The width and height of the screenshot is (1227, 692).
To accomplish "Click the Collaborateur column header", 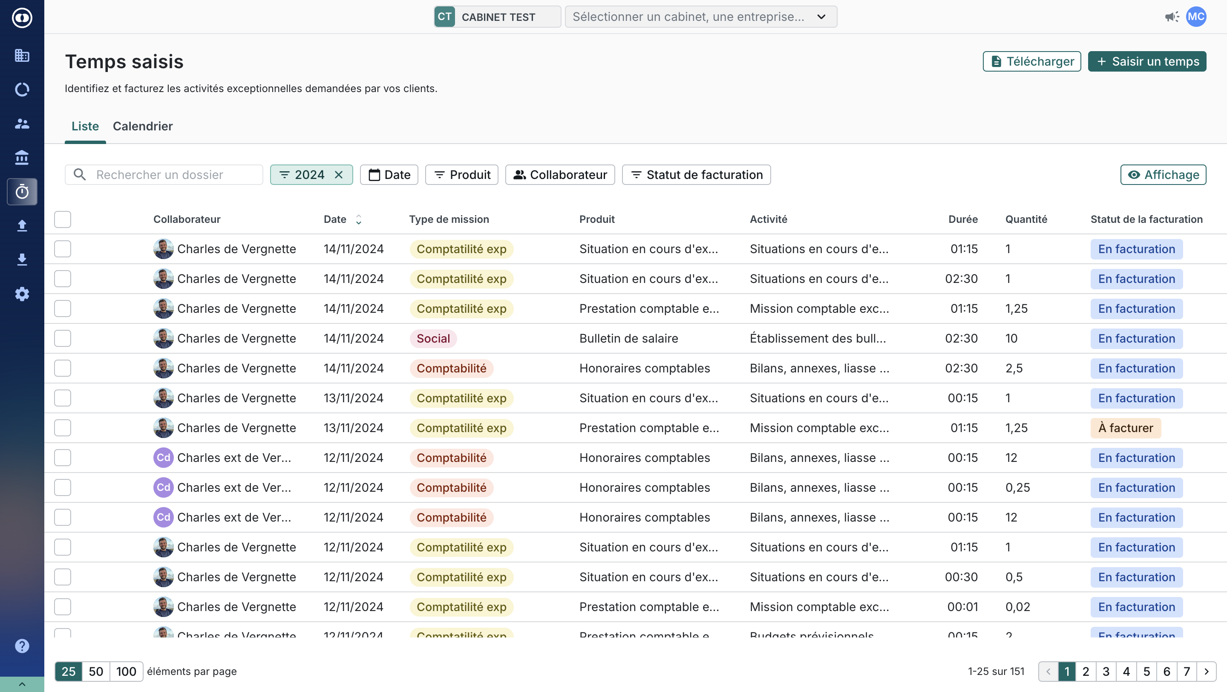I will 187,219.
